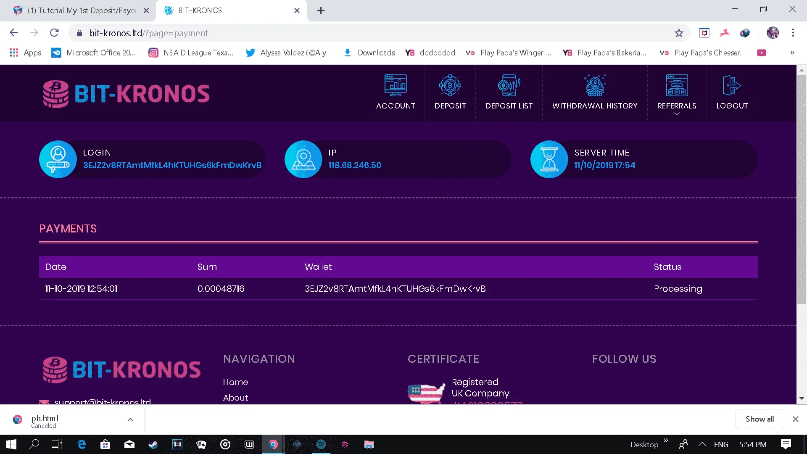Click the IP location pin icon
This screenshot has width=807, height=454.
point(303,159)
